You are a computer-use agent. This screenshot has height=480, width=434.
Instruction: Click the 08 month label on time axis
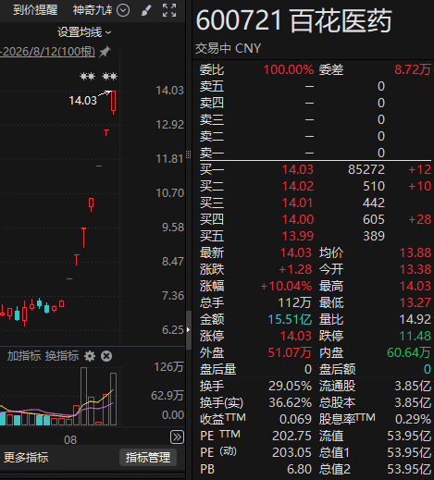click(70, 440)
